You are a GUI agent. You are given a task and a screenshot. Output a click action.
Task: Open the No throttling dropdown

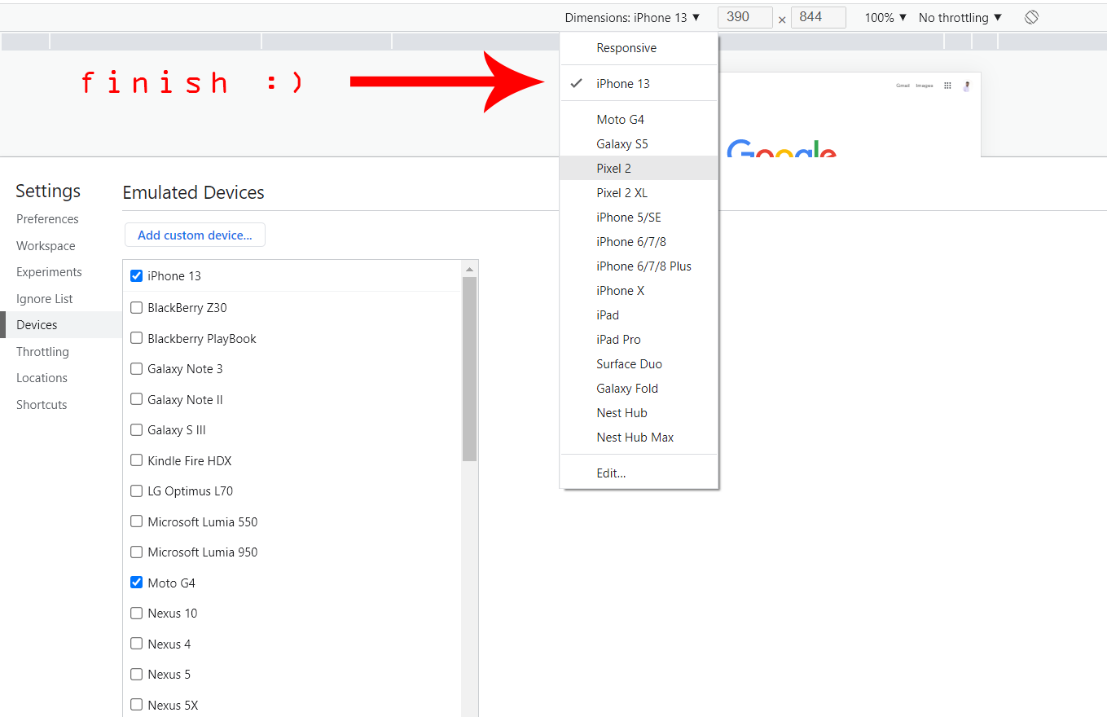[x=960, y=17]
